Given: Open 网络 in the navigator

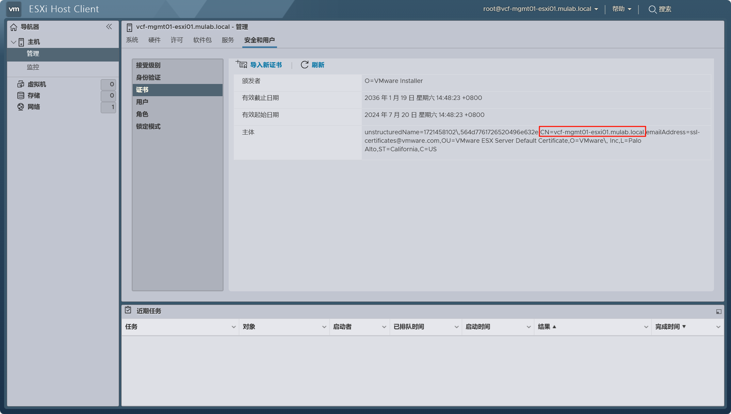Looking at the screenshot, I should [x=34, y=107].
